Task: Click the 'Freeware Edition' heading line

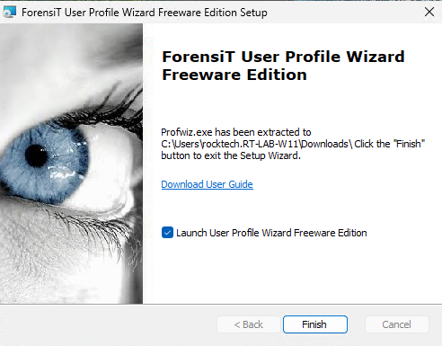Action: [234, 75]
